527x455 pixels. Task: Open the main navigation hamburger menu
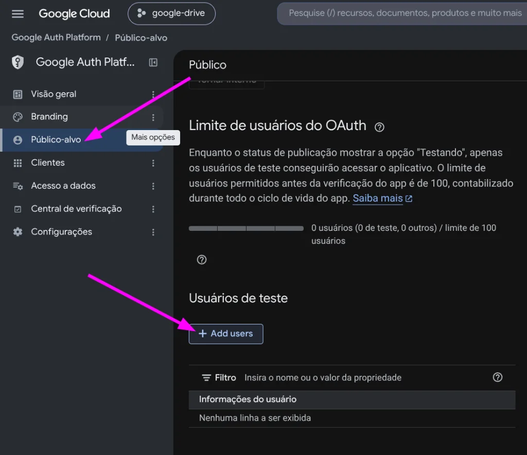pos(17,14)
